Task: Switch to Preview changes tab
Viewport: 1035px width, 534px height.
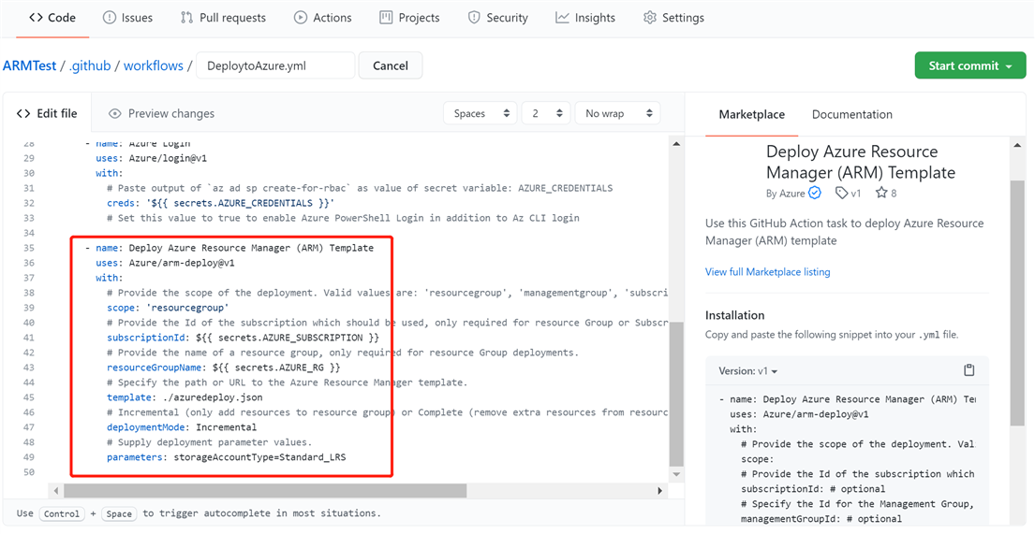Action: click(162, 113)
